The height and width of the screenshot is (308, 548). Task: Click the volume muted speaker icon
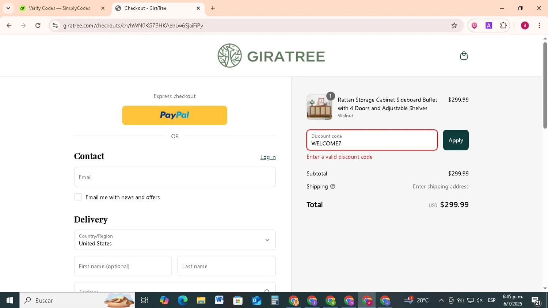pyautogui.click(x=480, y=300)
